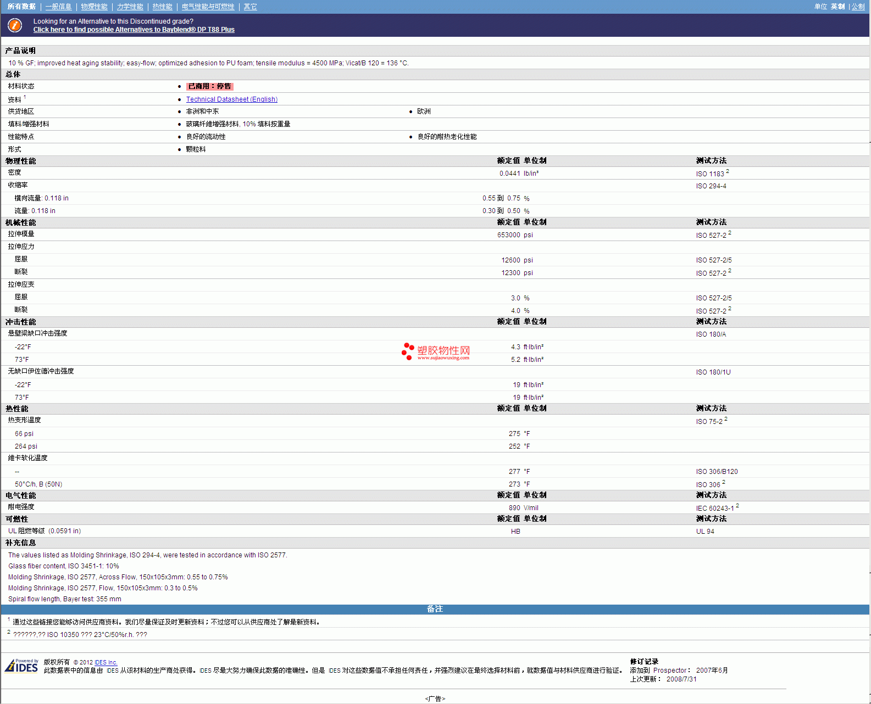Go to 热性能 tab
This screenshot has height=704, width=871.
point(162,7)
